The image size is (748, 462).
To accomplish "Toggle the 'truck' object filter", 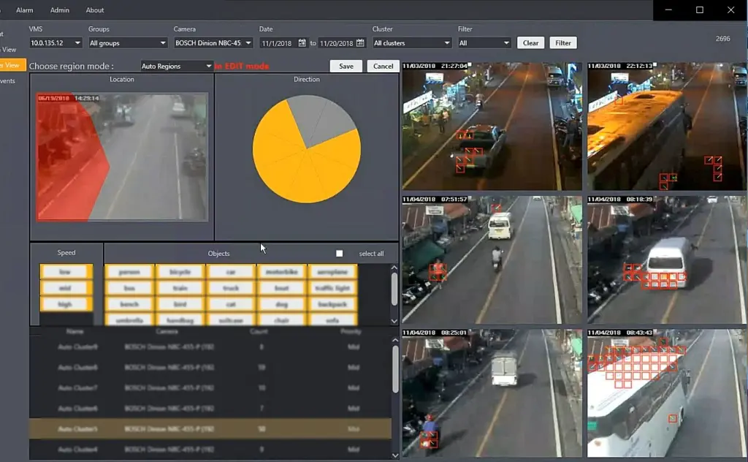I will click(231, 288).
